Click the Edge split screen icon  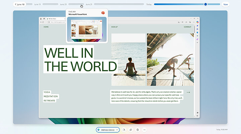point(182,22)
